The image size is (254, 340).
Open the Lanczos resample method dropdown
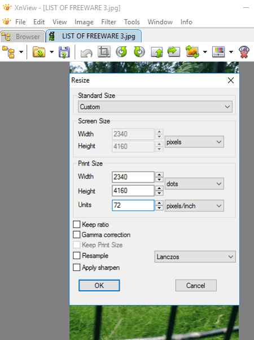(x=195, y=257)
